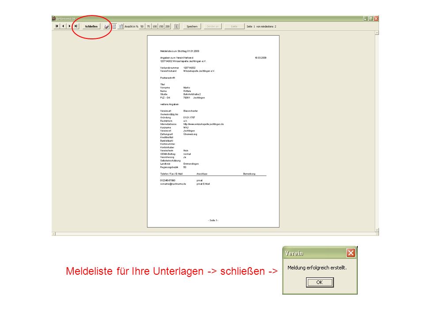Click the 'Seite 1 von mindestens 2' indicator
Screen dimensions: 424x318
coord(261,26)
